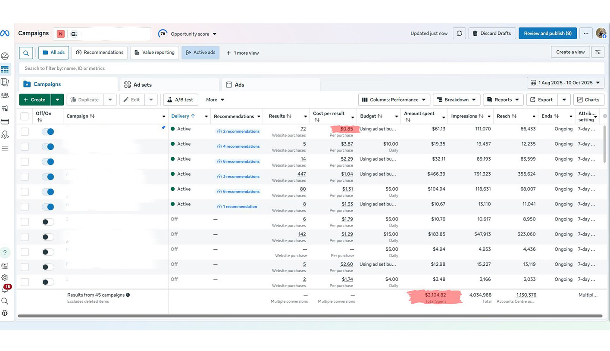Viewport: 610px width, 351px height.
Task: Open the Billing card icon in the sidebar
Action: pos(5,122)
